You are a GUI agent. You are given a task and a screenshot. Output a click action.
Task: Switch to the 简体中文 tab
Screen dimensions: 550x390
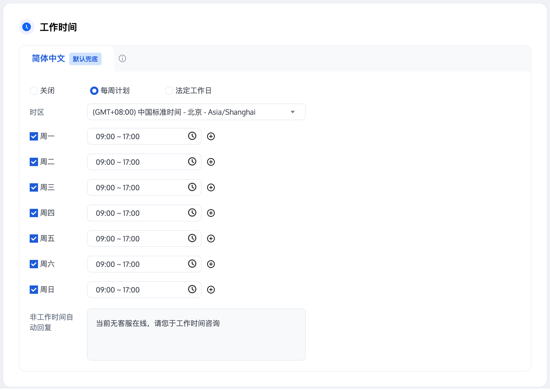48,58
